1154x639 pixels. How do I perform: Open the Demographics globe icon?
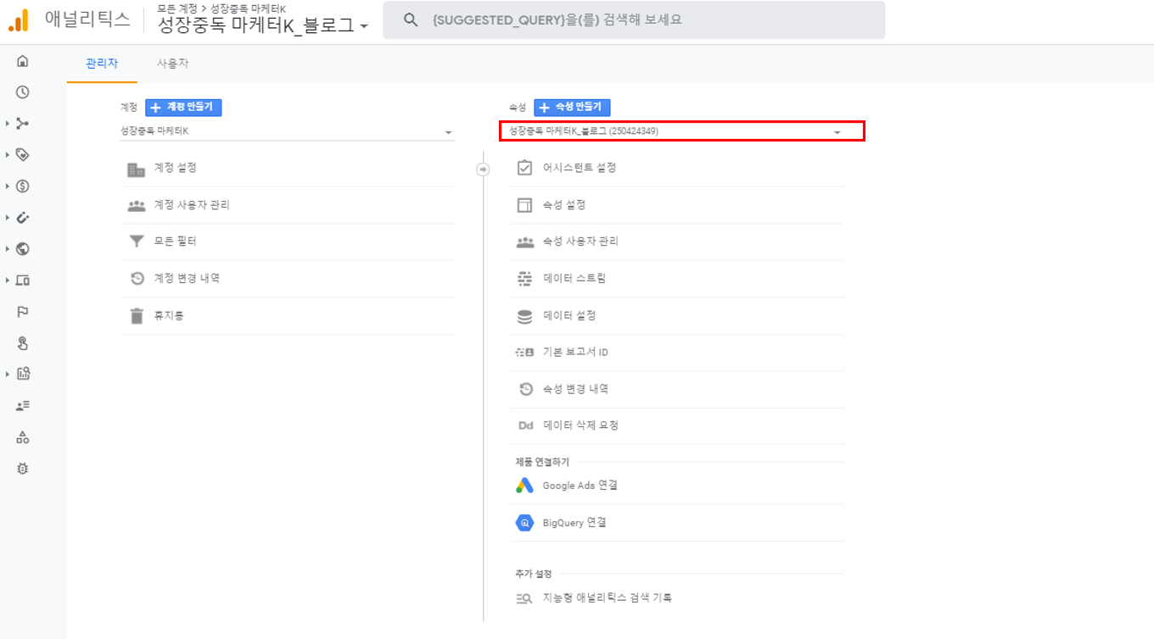pyautogui.click(x=23, y=249)
